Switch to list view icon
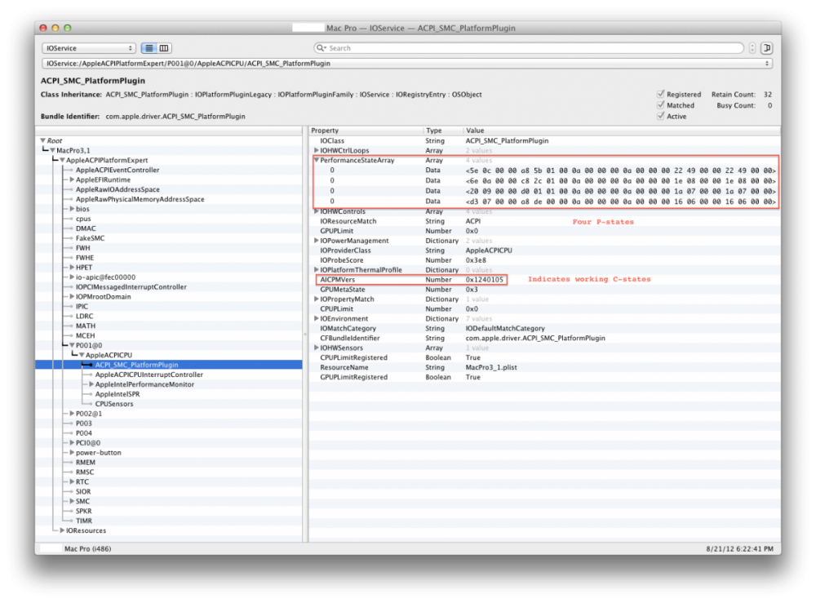The height and width of the screenshot is (603, 816). pyautogui.click(x=149, y=48)
